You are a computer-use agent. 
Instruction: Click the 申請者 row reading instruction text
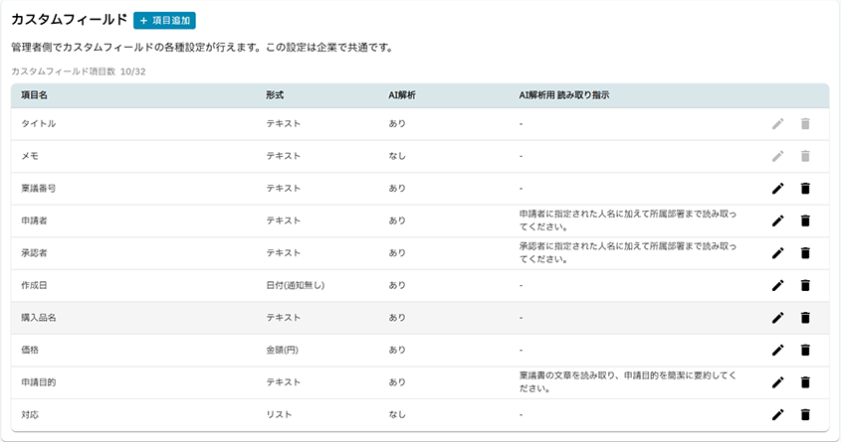628,221
